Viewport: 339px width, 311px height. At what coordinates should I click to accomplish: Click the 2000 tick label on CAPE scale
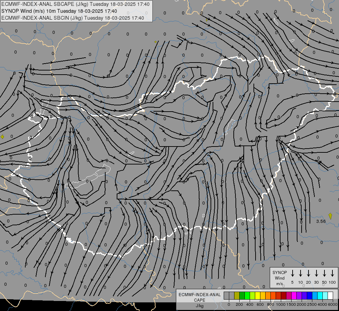coord(302,304)
